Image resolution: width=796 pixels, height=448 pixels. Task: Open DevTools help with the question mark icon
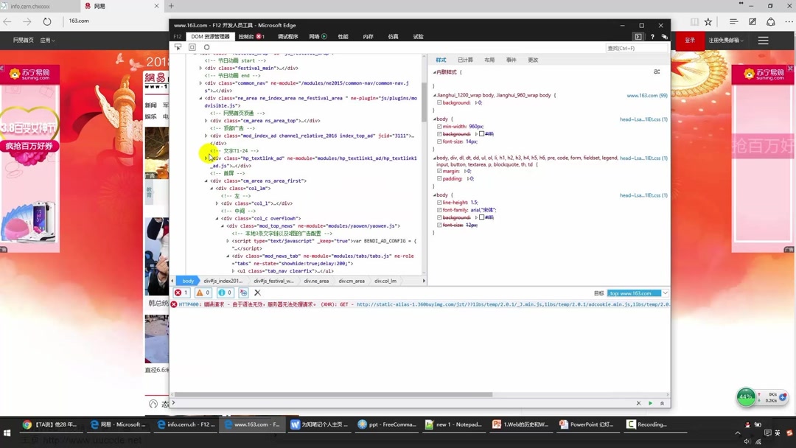(653, 36)
